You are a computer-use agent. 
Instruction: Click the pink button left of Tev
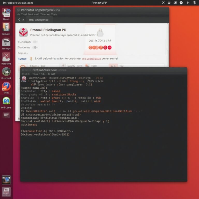113,66
